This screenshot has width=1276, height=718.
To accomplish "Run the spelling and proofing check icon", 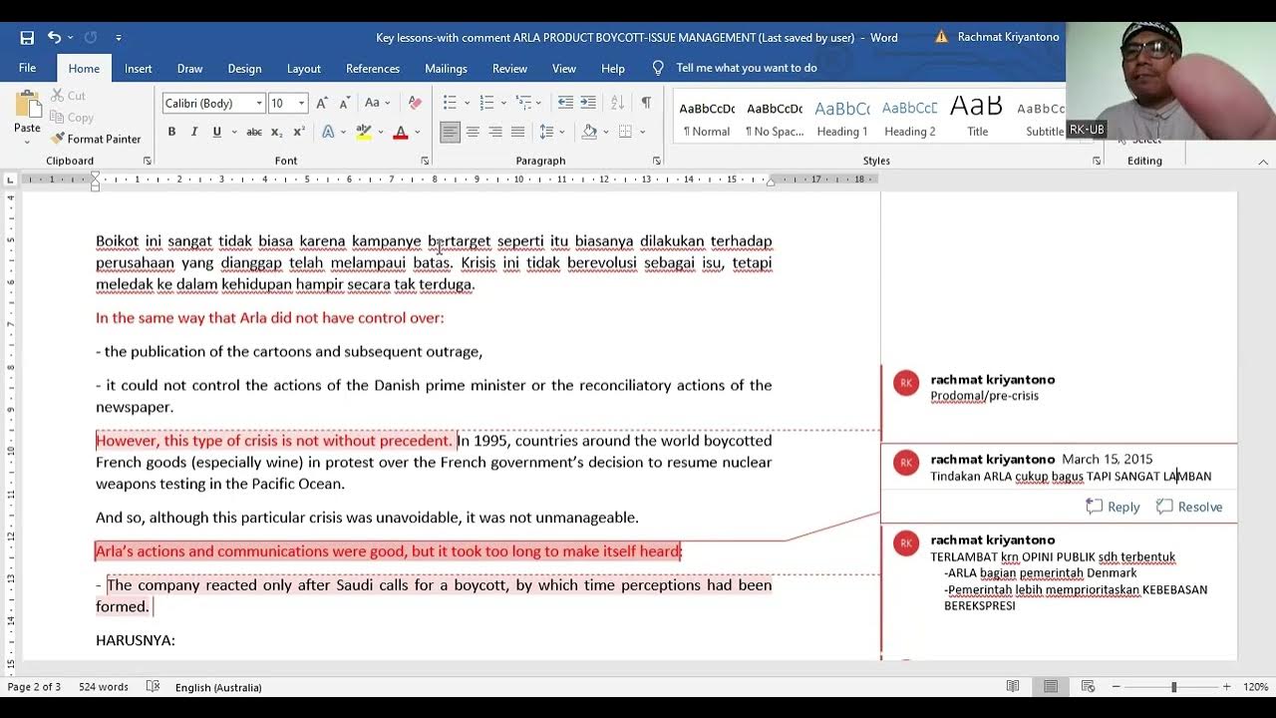I will [x=153, y=687].
